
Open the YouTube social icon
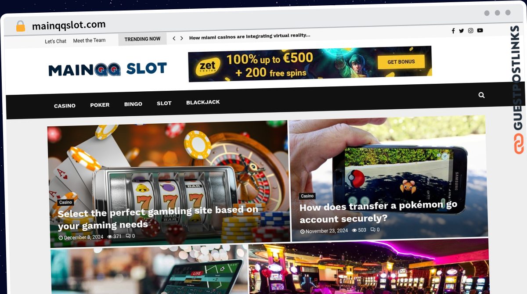480,30
